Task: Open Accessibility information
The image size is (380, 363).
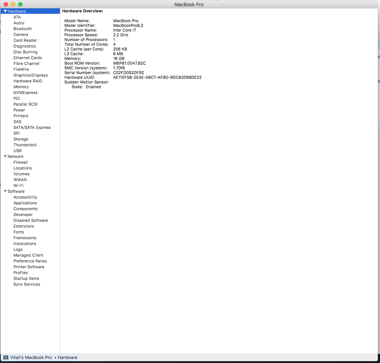Action: coord(25,197)
